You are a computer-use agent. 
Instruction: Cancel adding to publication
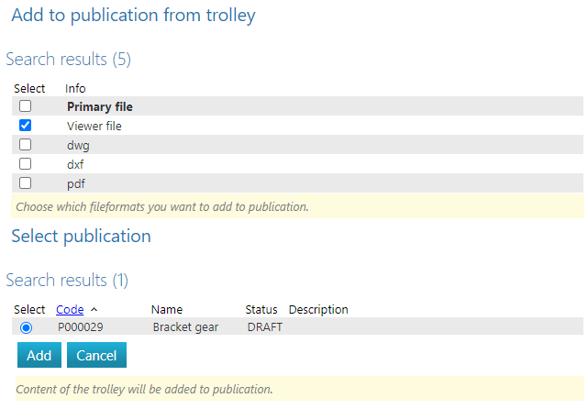click(x=96, y=355)
